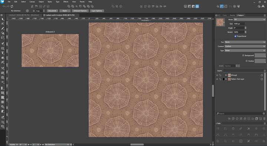This screenshot has height=146, width=267.
Task: Switch to the Pattern panel tab
Action: click(x=240, y=15)
